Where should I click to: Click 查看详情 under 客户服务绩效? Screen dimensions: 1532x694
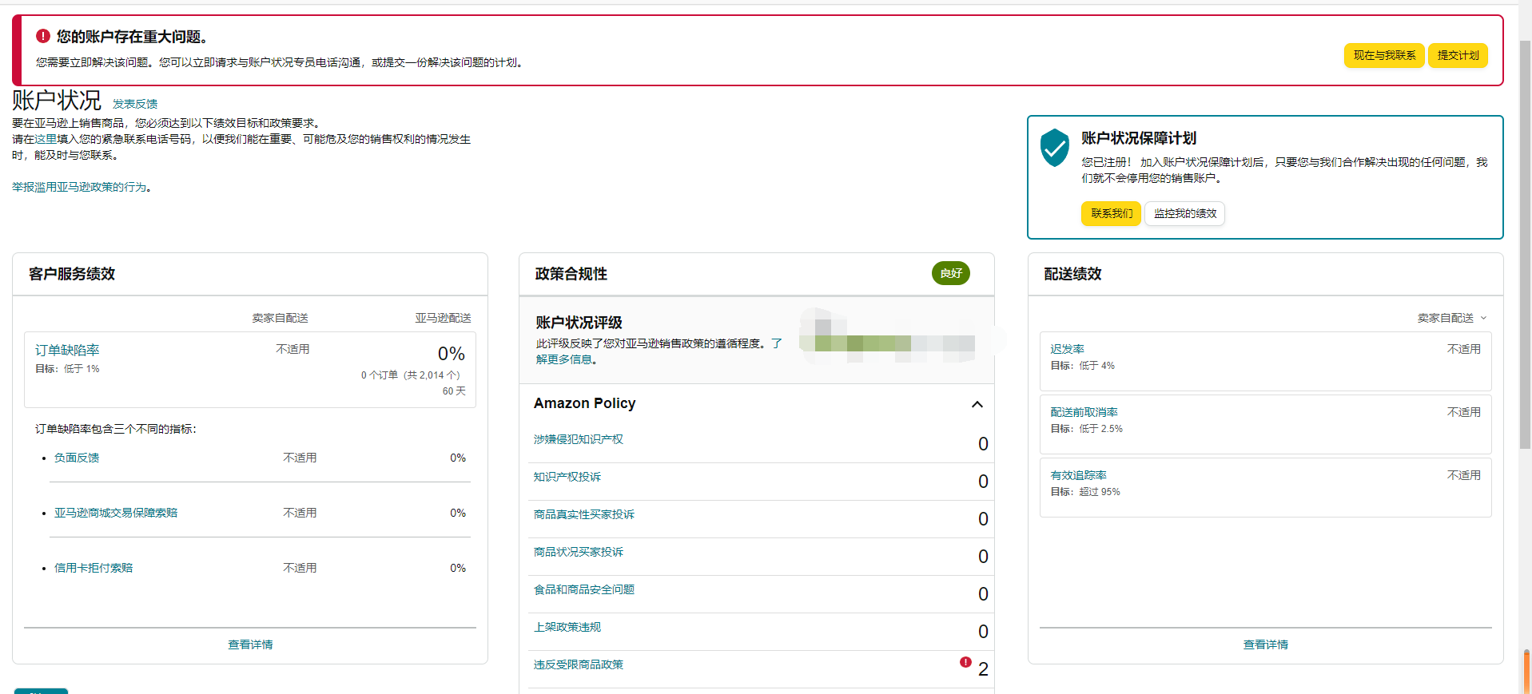click(250, 644)
